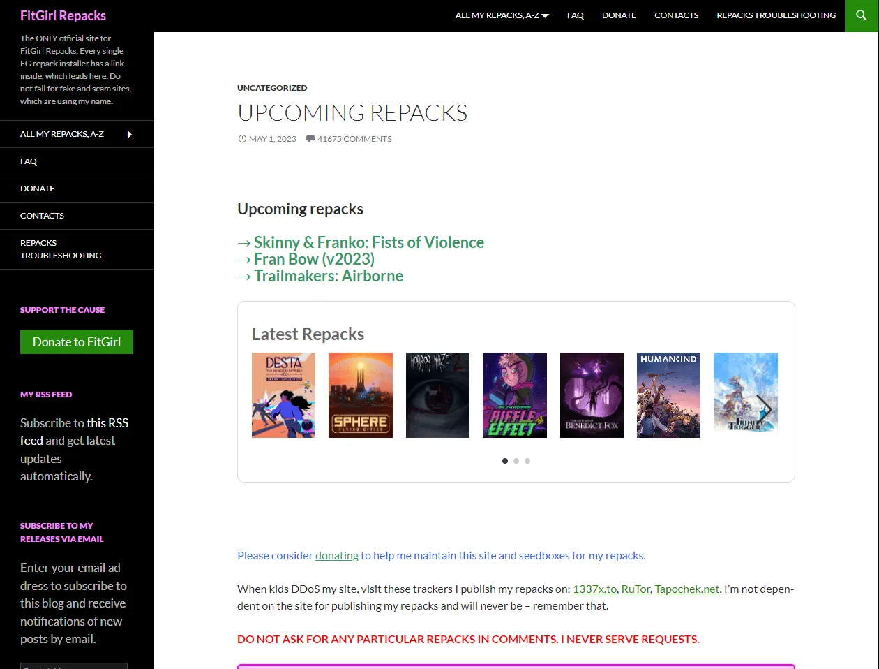
Task: Open FAQ in the top navigation
Action: tap(575, 15)
